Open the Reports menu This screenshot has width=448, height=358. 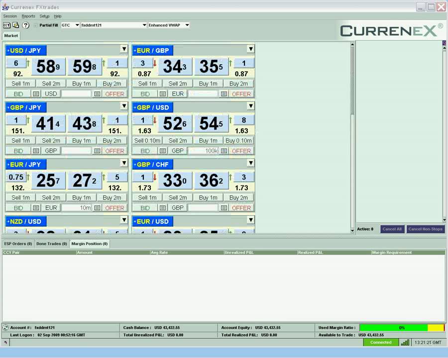point(28,16)
